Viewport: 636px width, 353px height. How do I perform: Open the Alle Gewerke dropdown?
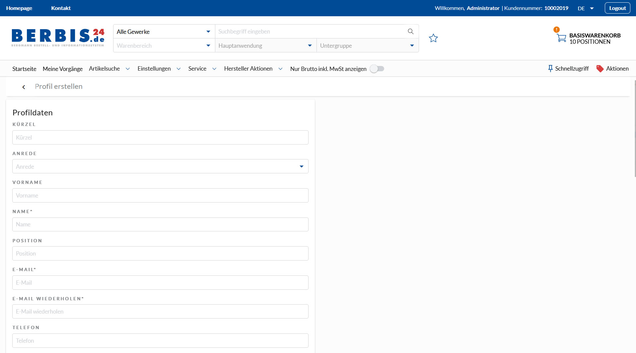click(x=164, y=31)
